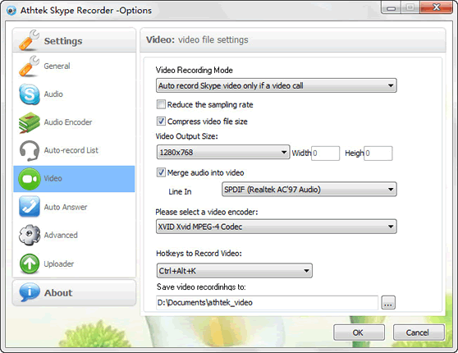458x353 pixels.
Task: Go to the Uploader page
Action: pyautogui.click(x=59, y=264)
